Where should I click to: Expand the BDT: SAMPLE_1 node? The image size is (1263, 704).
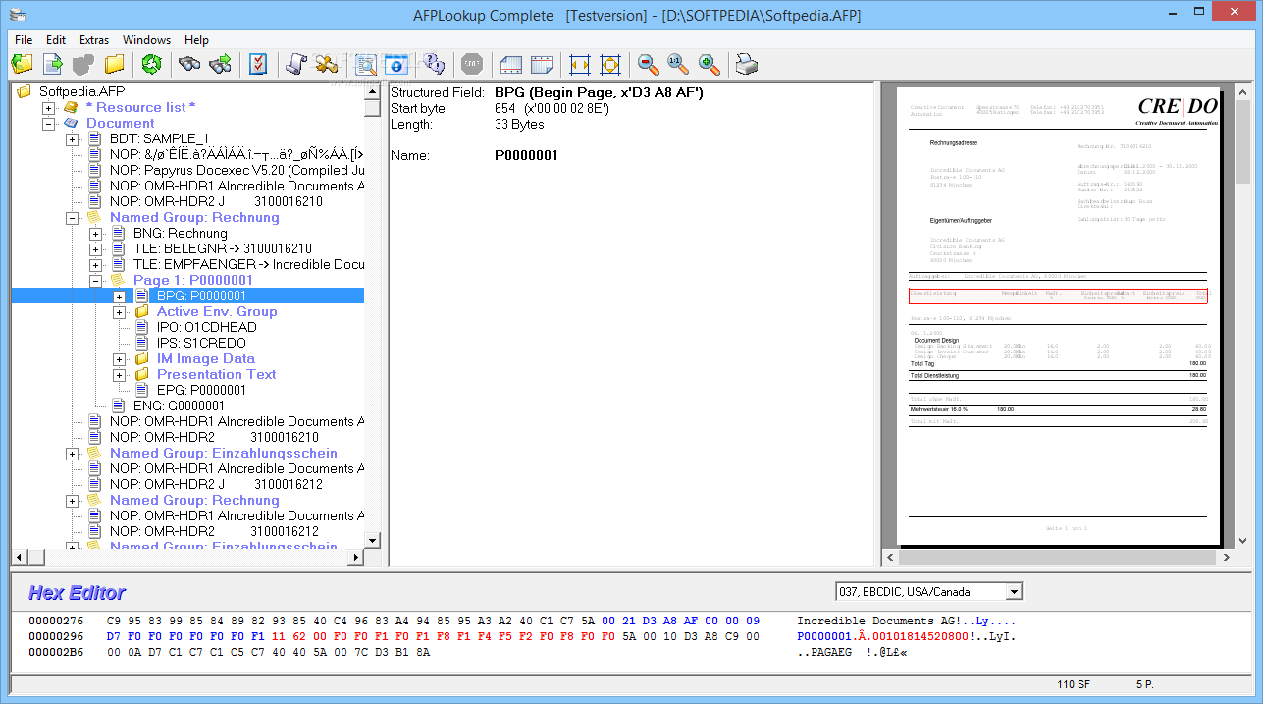click(72, 139)
